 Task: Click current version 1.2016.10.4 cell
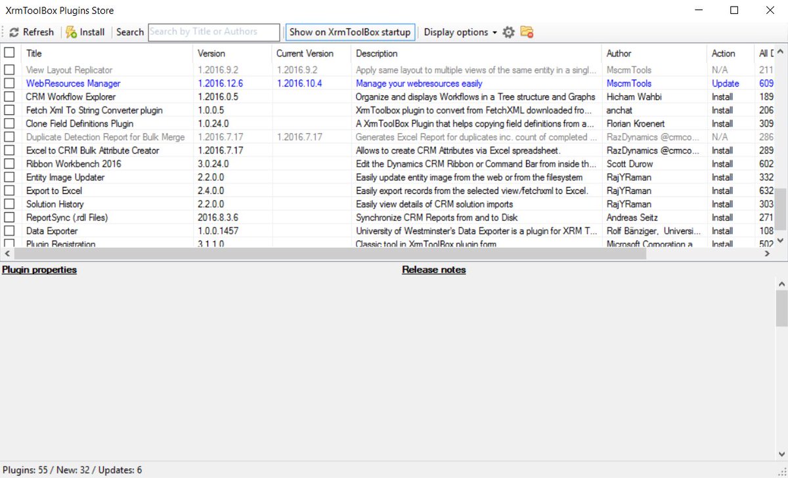point(299,83)
